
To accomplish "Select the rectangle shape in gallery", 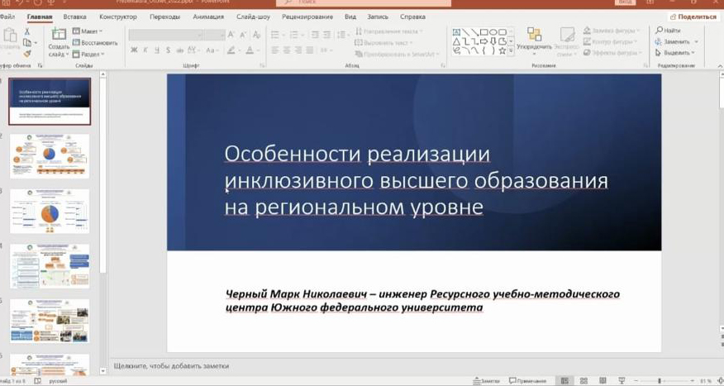I will click(483, 32).
